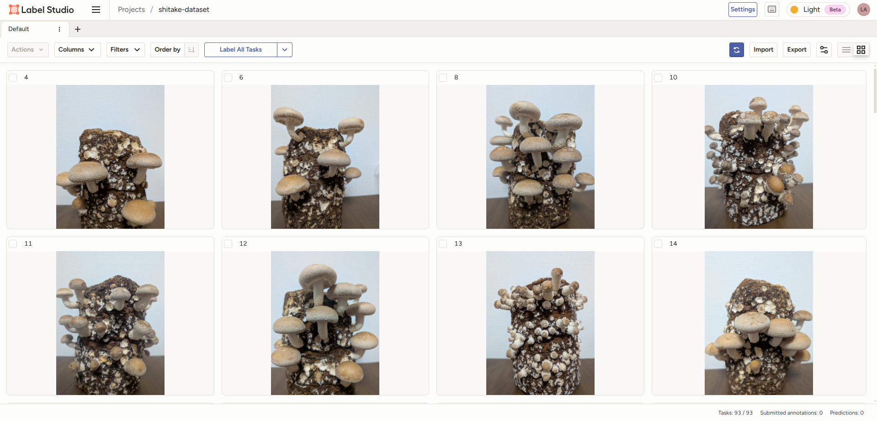This screenshot has width=877, height=421.
Task: Select the checkbox for task 13
Action: click(x=443, y=244)
